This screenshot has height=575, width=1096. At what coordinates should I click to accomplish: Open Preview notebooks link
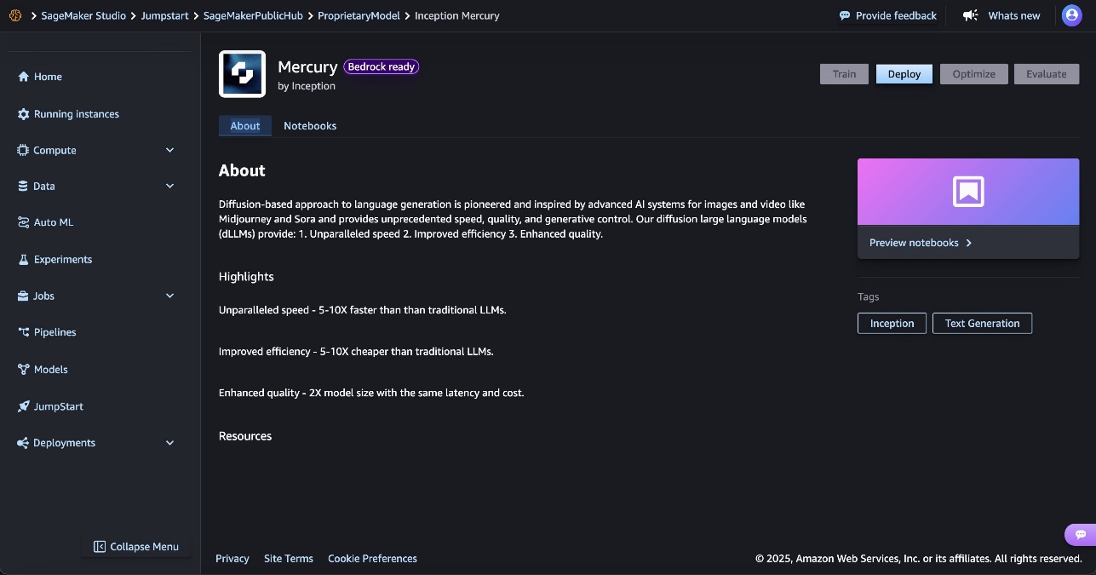(x=921, y=243)
